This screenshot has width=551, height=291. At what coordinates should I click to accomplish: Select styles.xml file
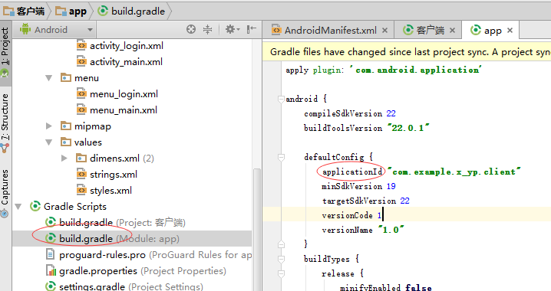[104, 191]
